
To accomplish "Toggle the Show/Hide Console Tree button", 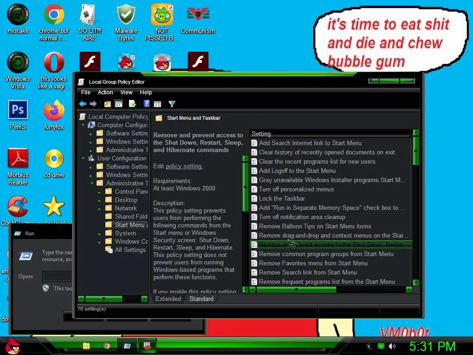I will click(119, 104).
